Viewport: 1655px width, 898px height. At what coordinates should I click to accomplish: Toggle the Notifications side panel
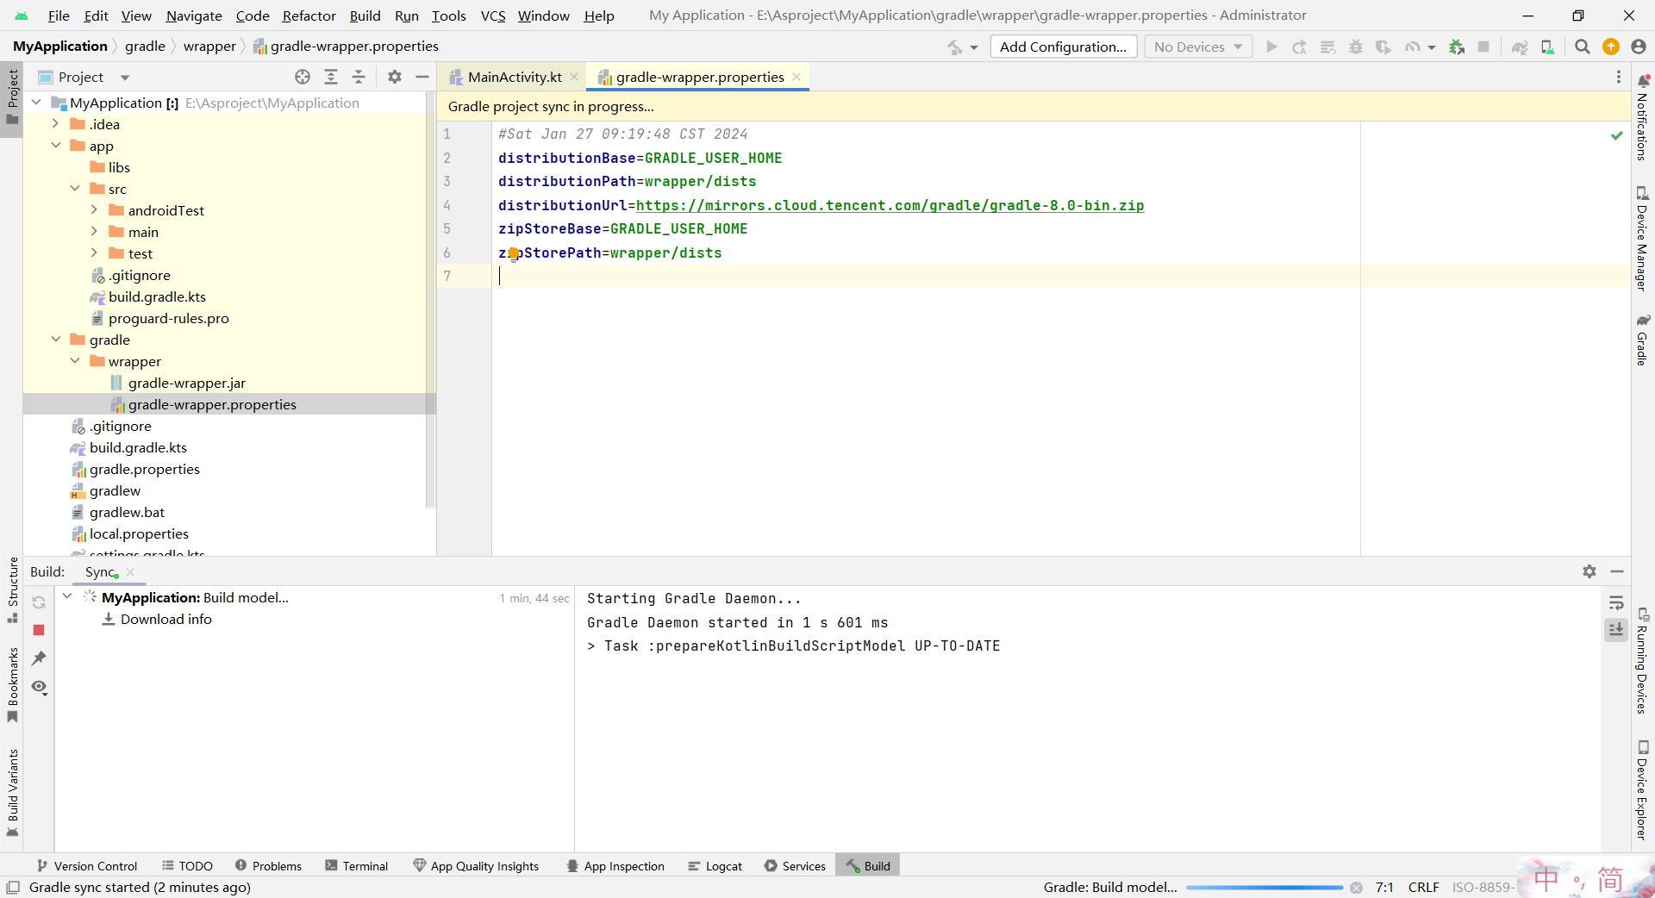1642,118
